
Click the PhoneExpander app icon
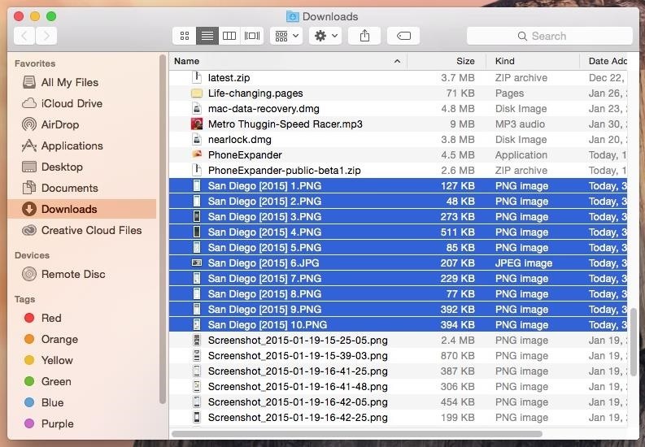tap(197, 155)
